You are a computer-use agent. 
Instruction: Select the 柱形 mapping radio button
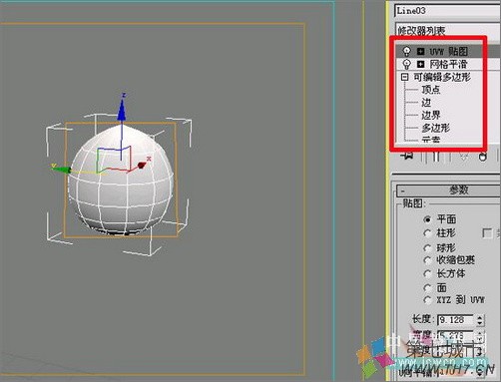[x=427, y=233]
